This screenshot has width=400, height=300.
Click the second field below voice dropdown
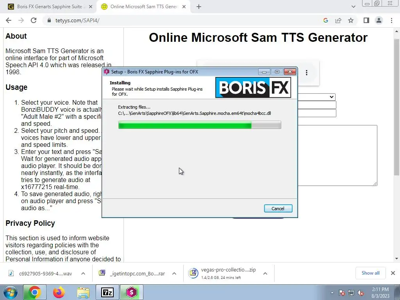316,113
